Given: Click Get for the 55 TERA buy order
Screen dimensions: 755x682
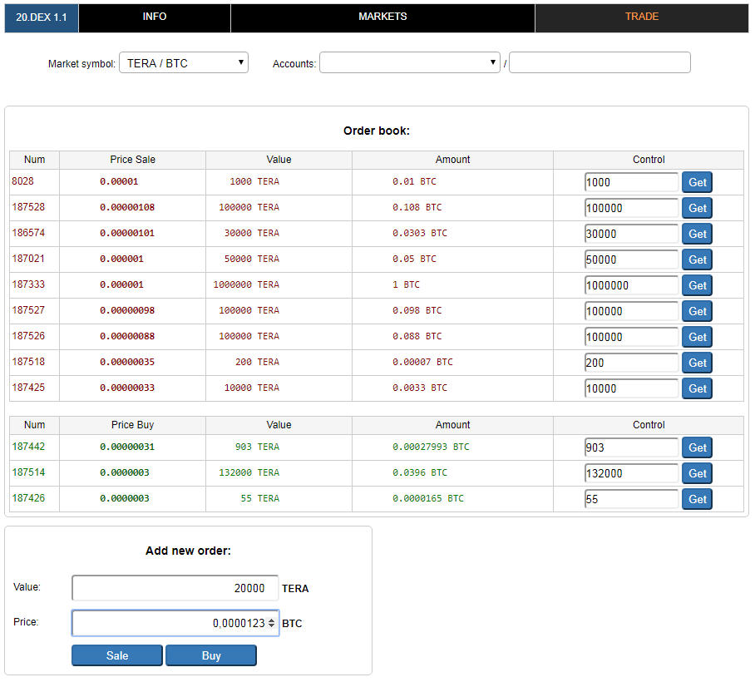Looking at the screenshot, I should 697,499.
